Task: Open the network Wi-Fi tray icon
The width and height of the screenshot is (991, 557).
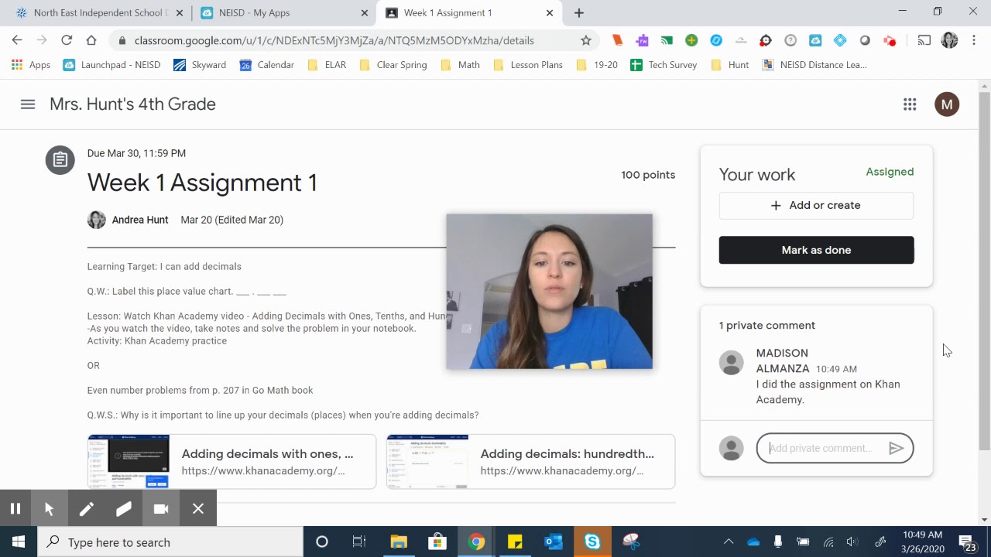Action: tap(828, 542)
